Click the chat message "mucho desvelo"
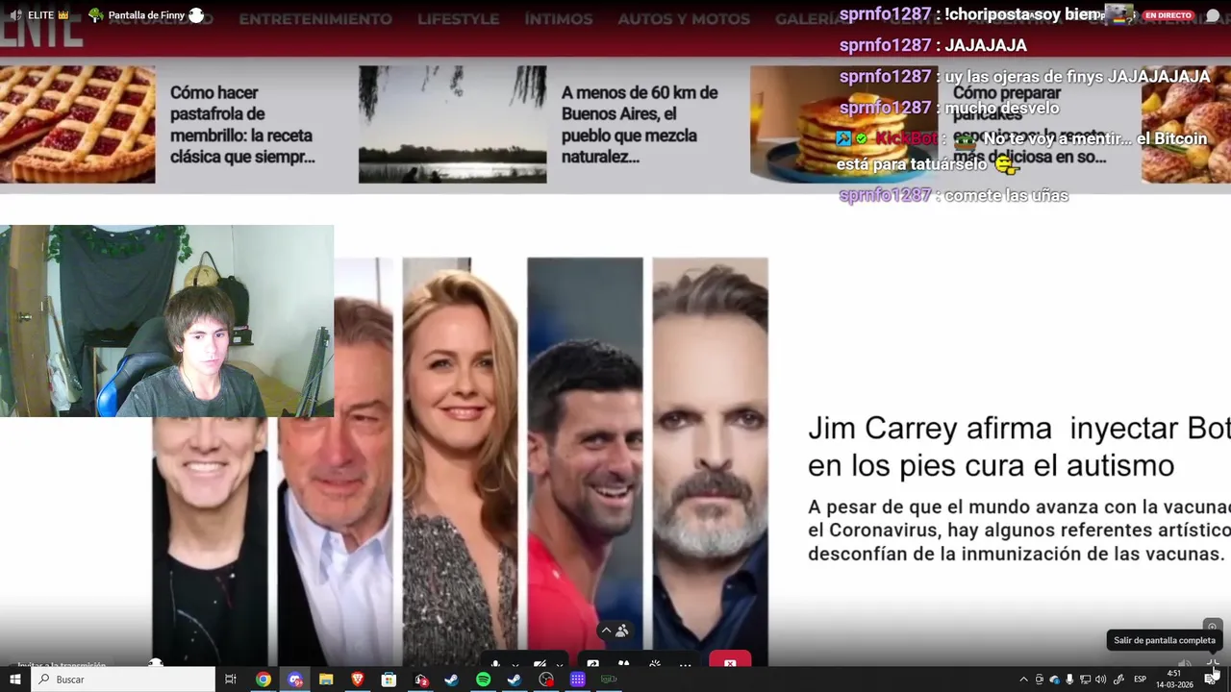1231x692 pixels. 1002,108
